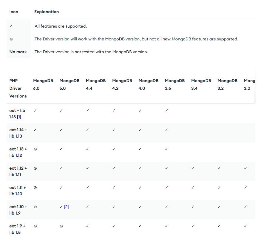Click the circled partial-support icon in the legend

tap(11, 39)
